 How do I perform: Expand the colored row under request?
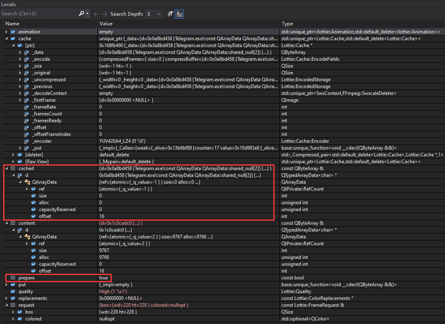(13, 319)
